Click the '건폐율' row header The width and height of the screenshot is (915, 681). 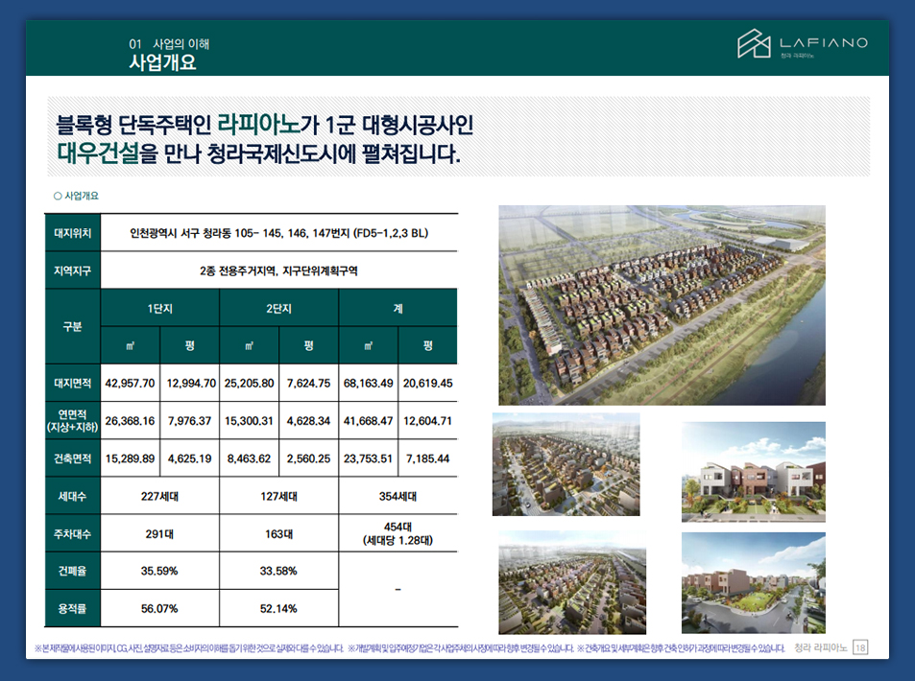click(73, 571)
